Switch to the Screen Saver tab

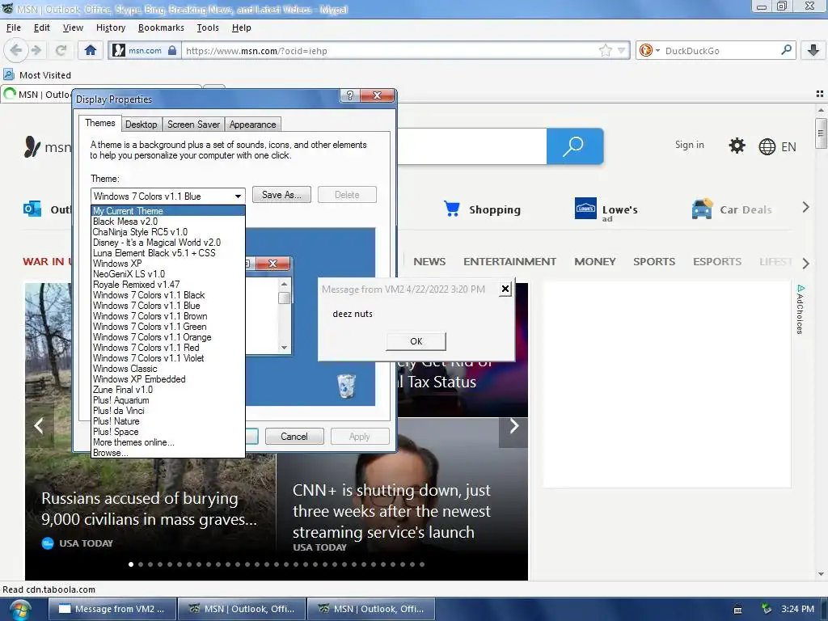tap(193, 125)
